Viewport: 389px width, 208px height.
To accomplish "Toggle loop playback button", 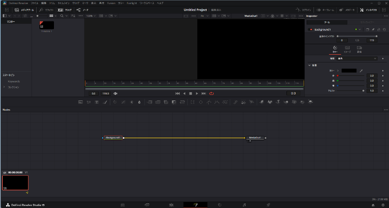I will pyautogui.click(x=211, y=94).
